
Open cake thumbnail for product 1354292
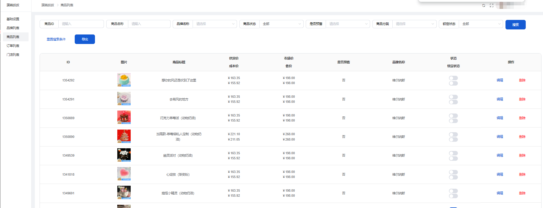[x=124, y=80]
